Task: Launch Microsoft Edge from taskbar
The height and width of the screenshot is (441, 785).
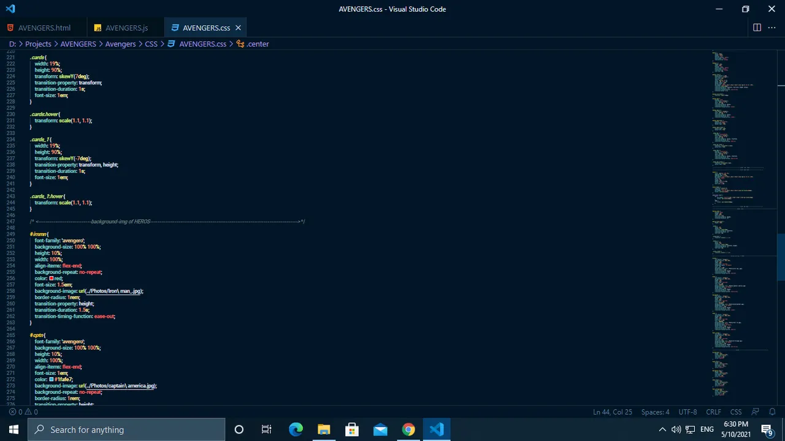Action: (x=296, y=429)
